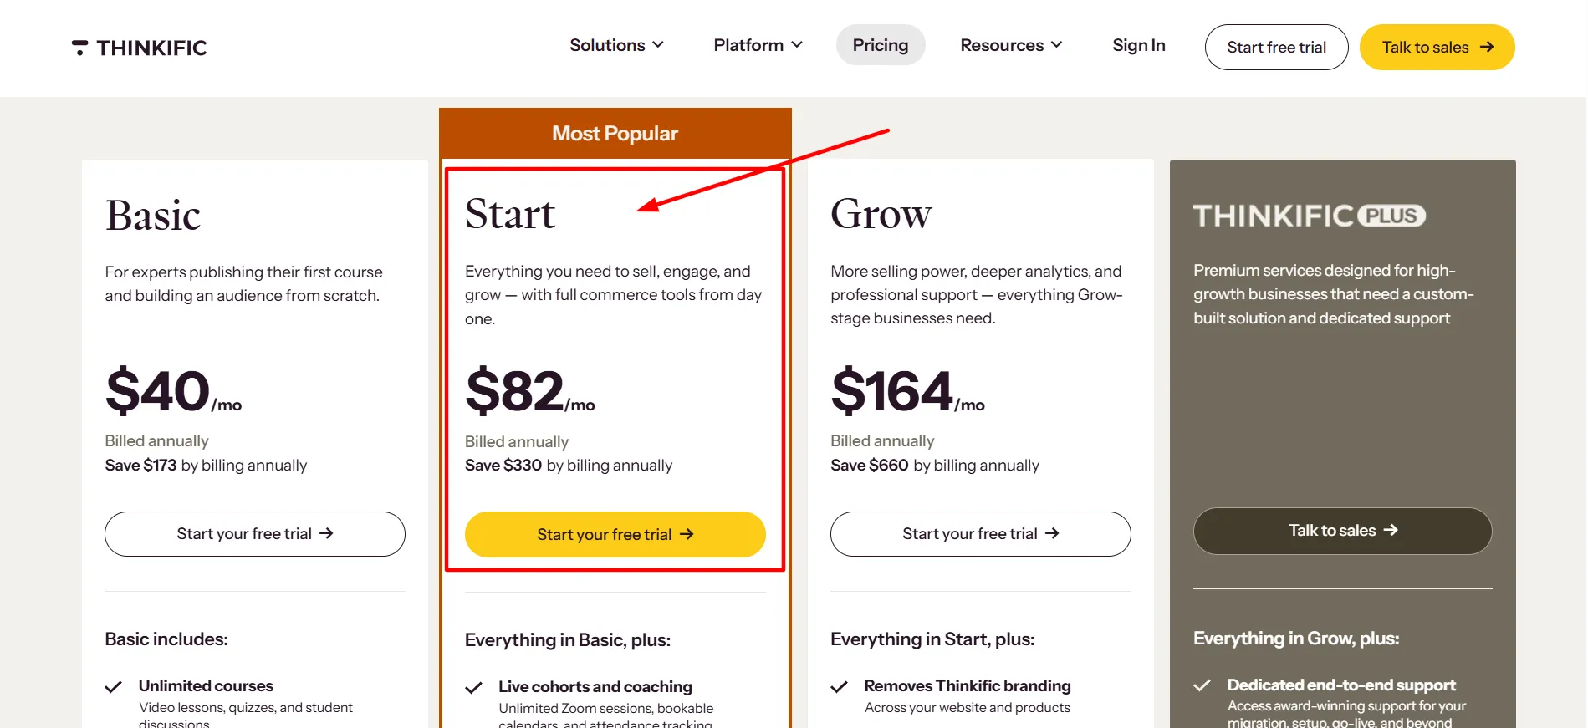Start free trial for the Start plan
The width and height of the screenshot is (1588, 728).
615,534
